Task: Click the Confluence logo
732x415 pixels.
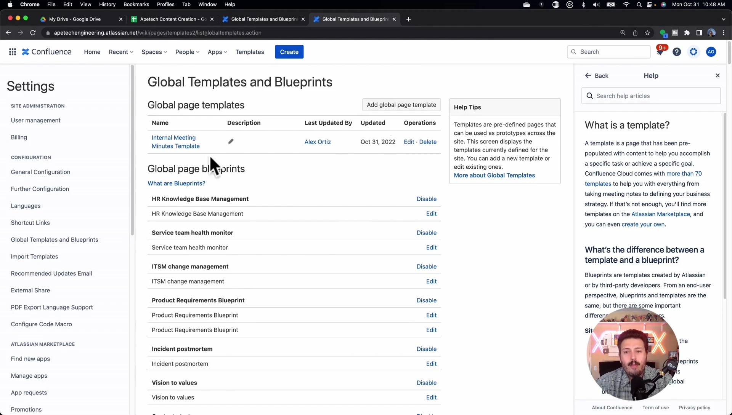Action: click(47, 52)
